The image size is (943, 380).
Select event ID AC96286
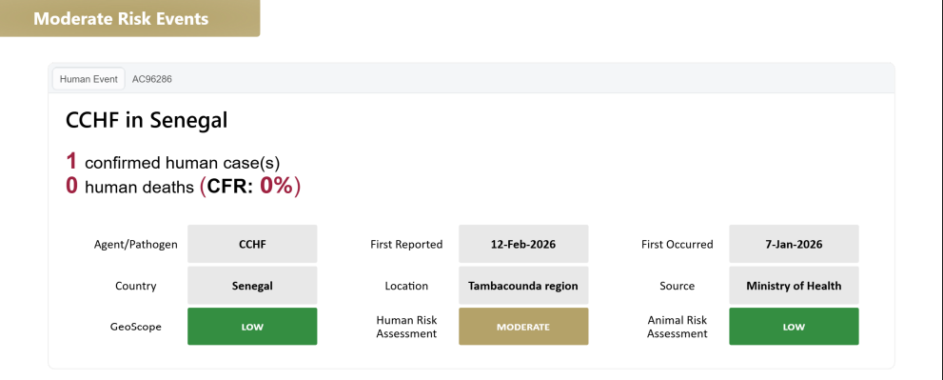point(152,79)
